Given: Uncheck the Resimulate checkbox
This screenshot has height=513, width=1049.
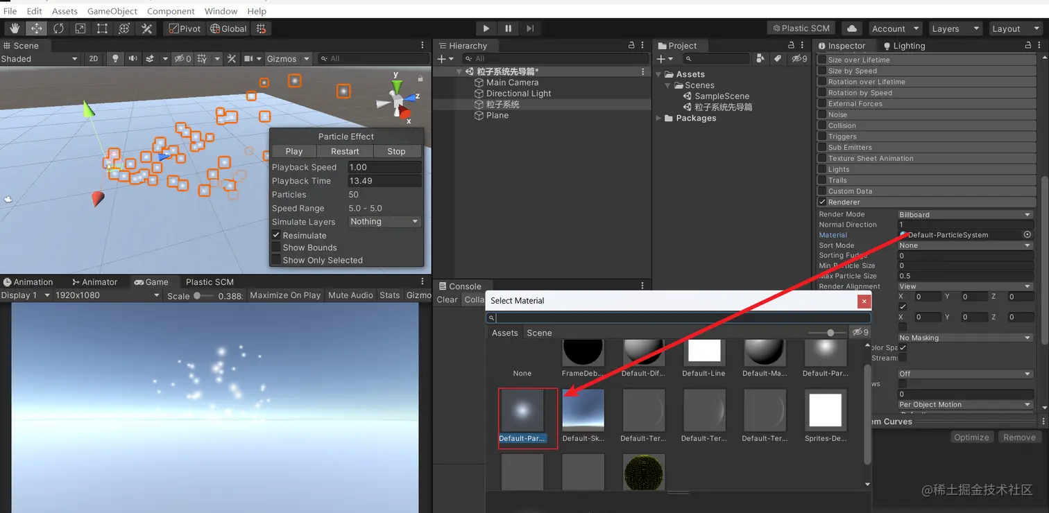Looking at the screenshot, I should click(276, 235).
